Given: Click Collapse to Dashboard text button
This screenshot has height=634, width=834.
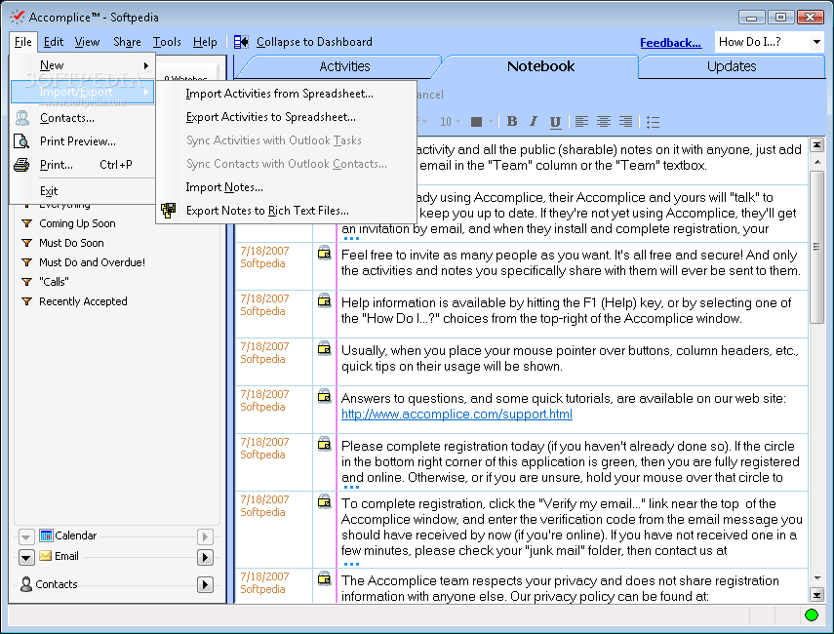Looking at the screenshot, I should [x=314, y=42].
